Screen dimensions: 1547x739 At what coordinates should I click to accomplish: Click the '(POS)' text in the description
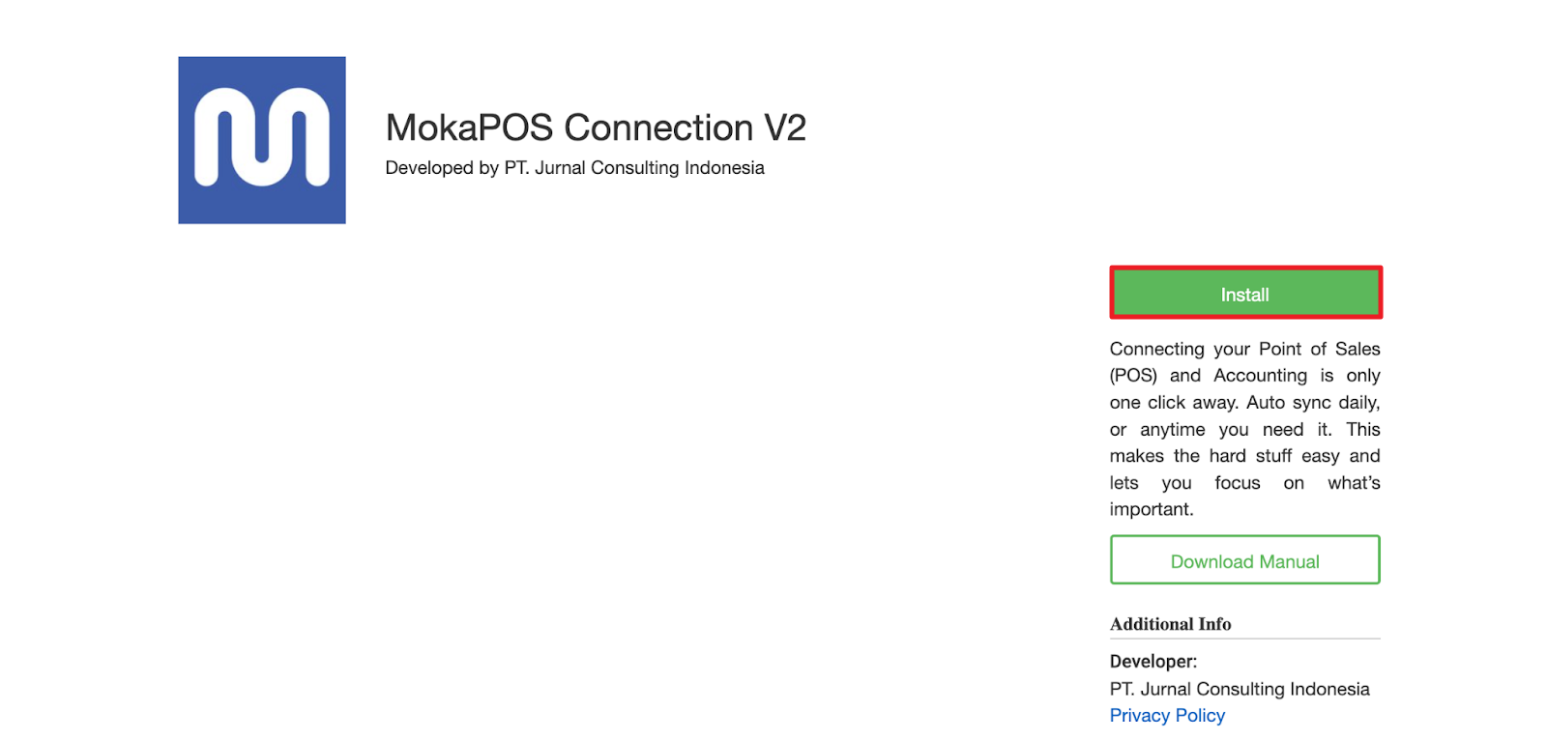tap(1133, 376)
